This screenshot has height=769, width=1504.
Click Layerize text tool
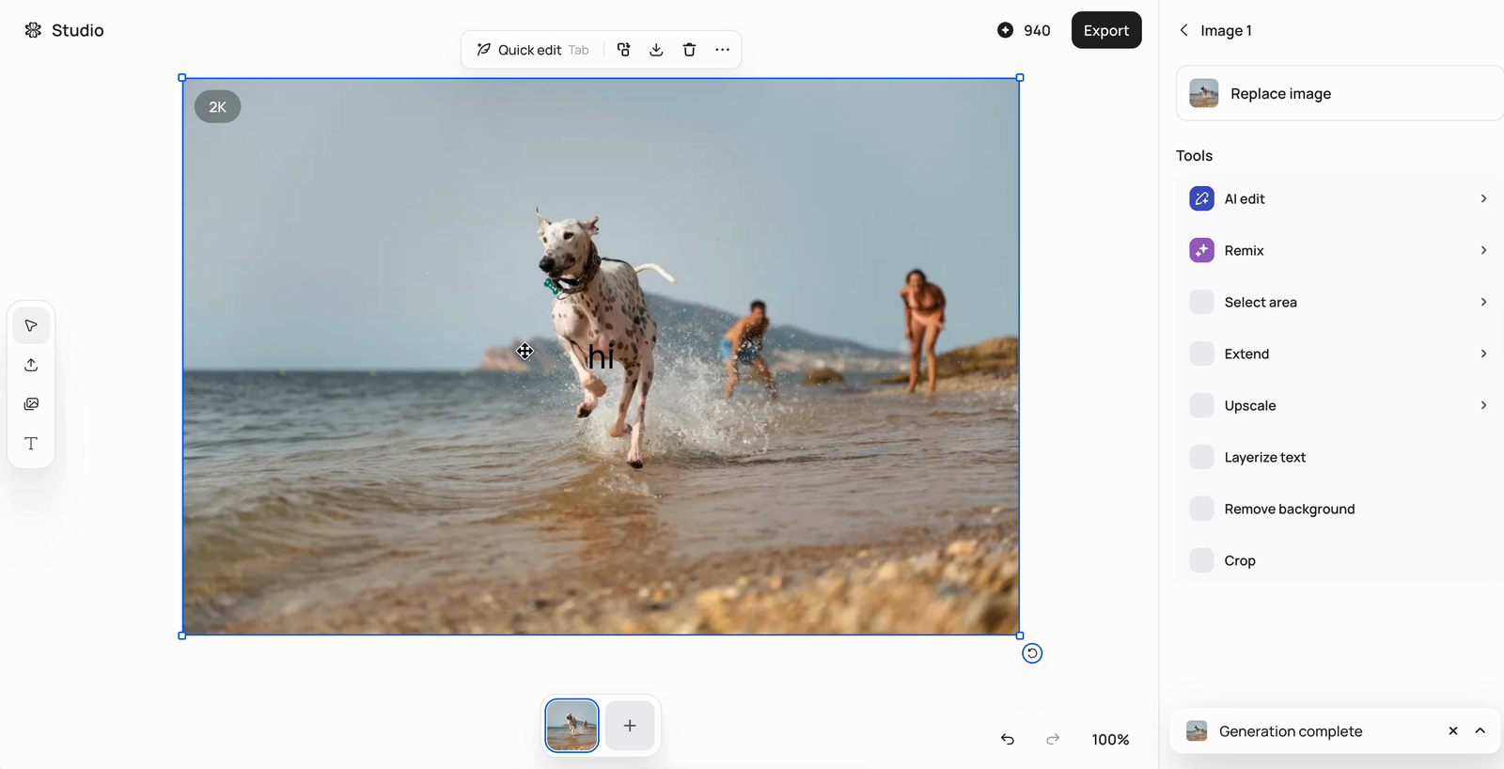(x=1339, y=457)
